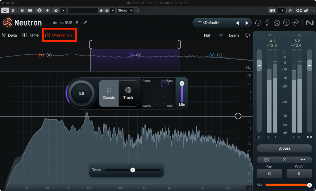Switch to Trash exciter mode
The width and height of the screenshot is (316, 191).
pyautogui.click(x=128, y=93)
